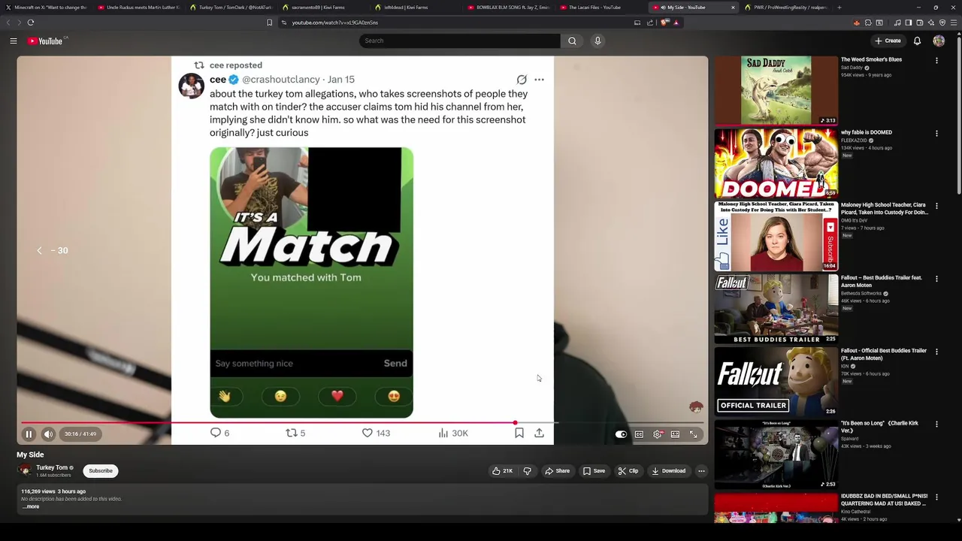
Task: Open Brave Wallet icon
Action: 918,23
